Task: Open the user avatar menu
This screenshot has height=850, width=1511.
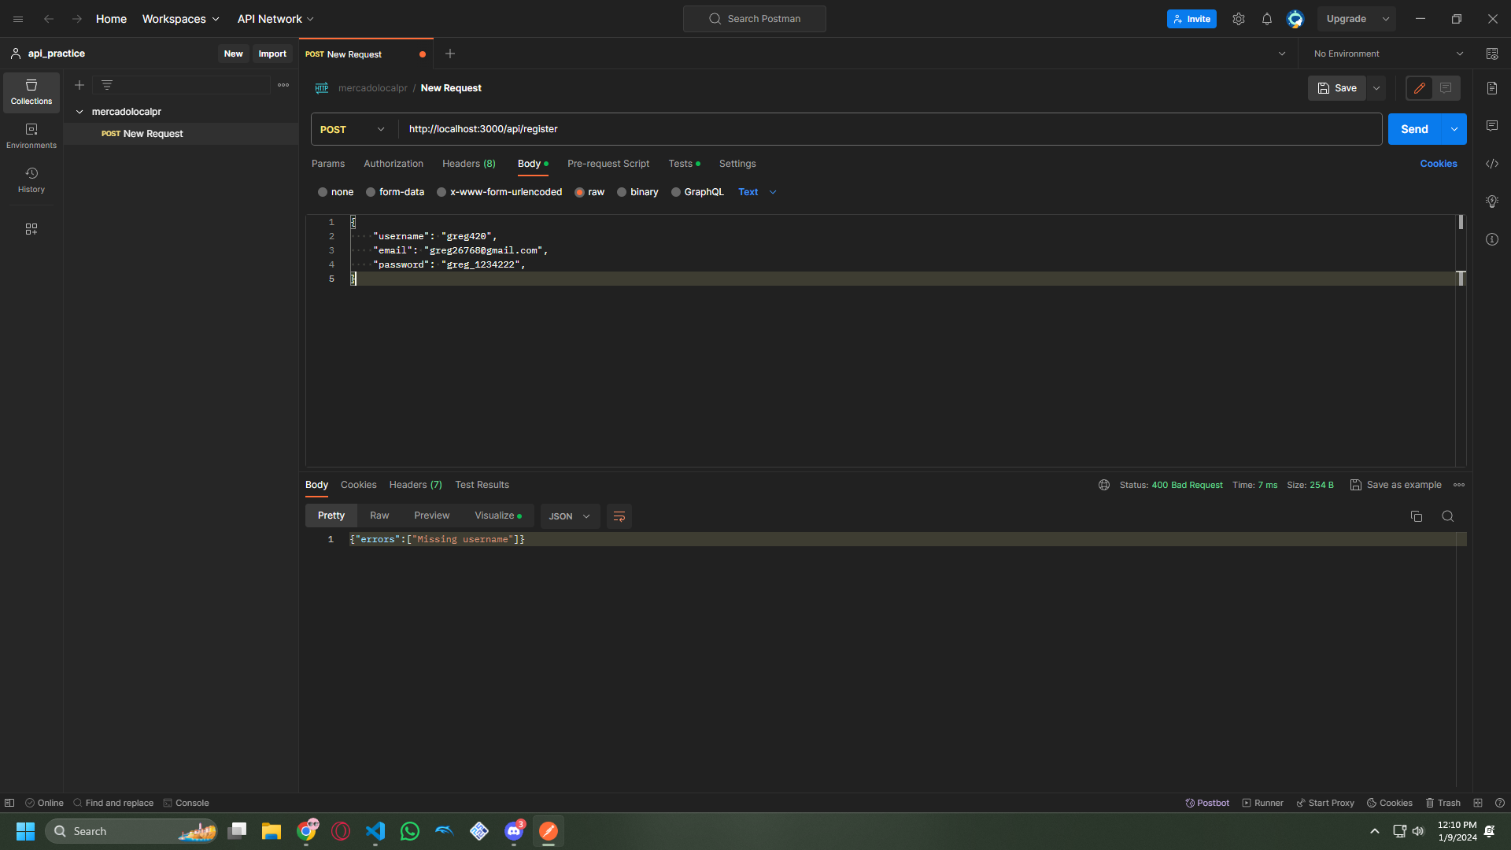Action: click(x=1295, y=19)
